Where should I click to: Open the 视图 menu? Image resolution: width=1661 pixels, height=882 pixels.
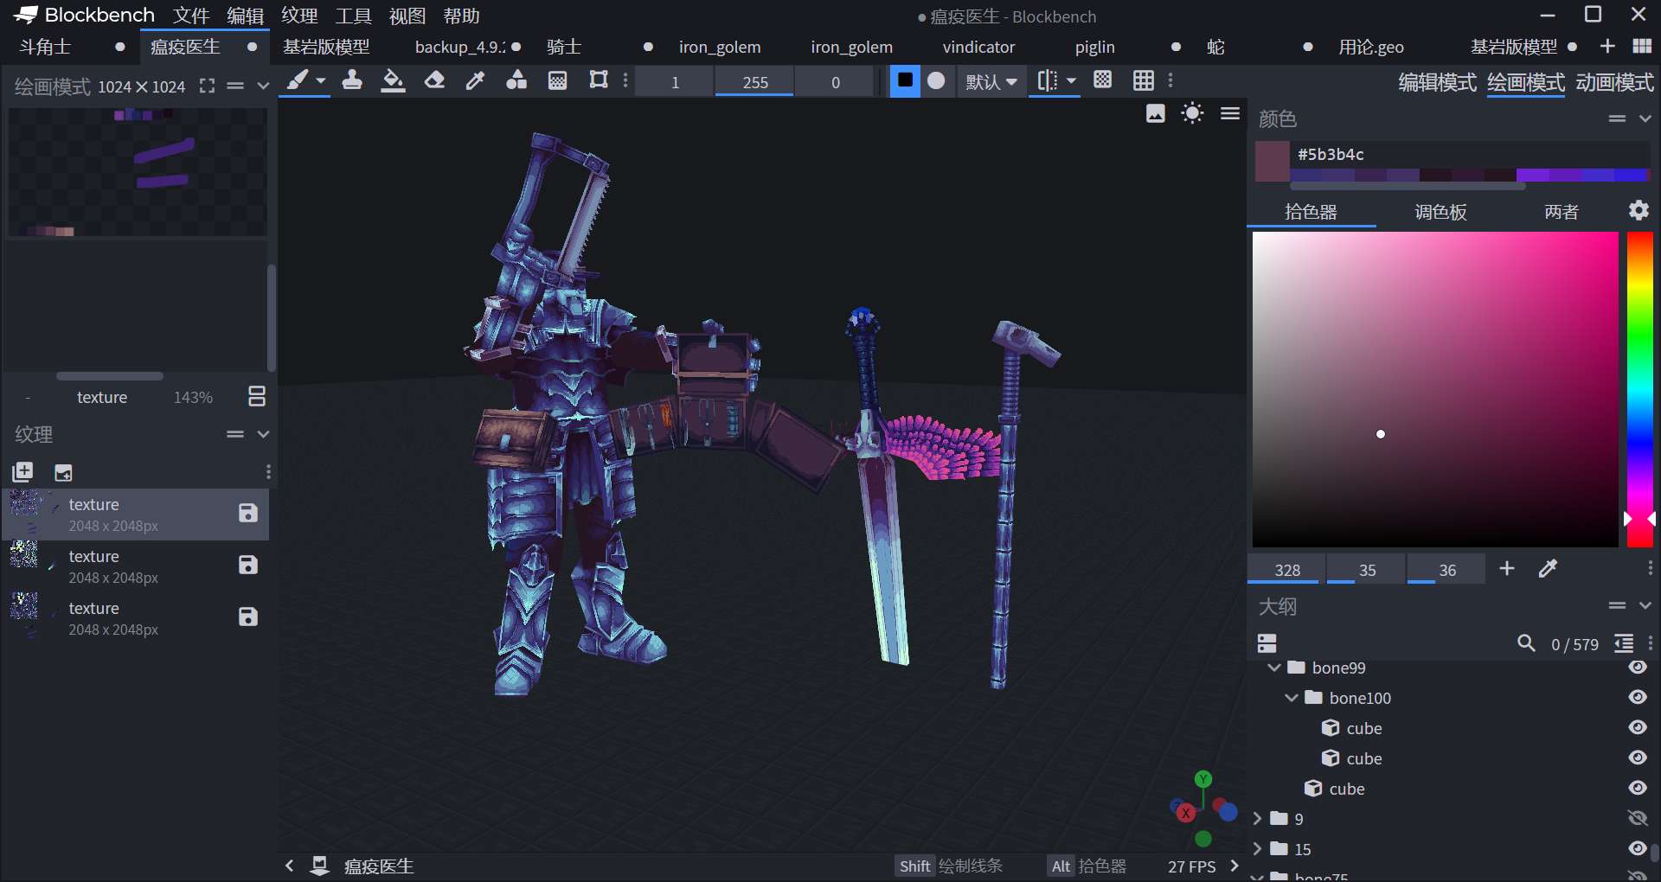(x=407, y=16)
